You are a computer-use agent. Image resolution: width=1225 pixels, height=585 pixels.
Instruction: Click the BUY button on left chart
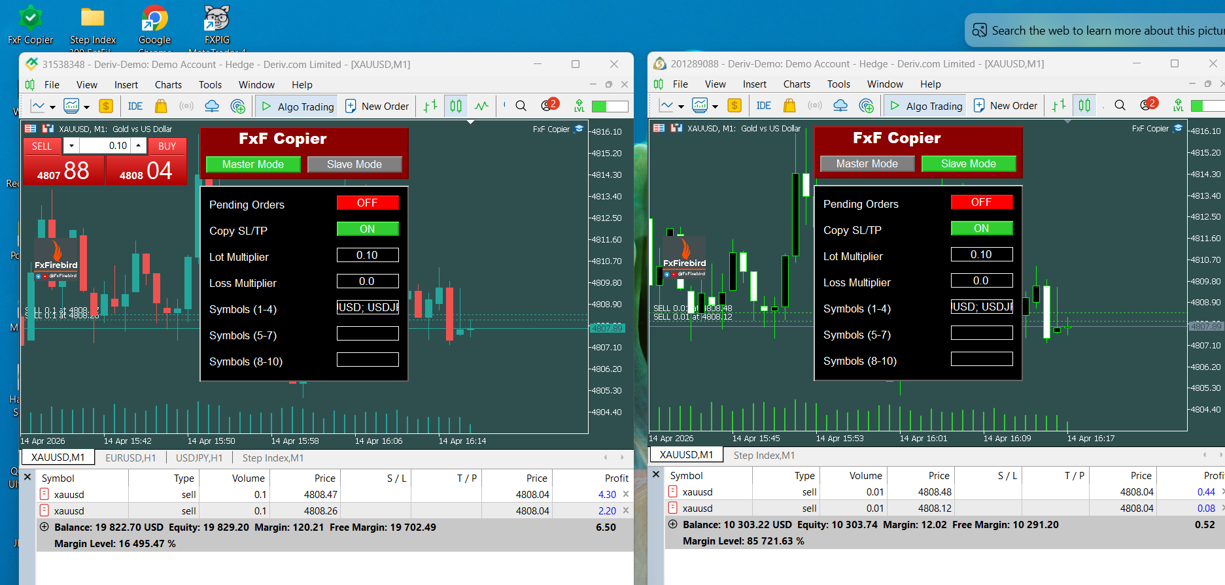point(167,146)
